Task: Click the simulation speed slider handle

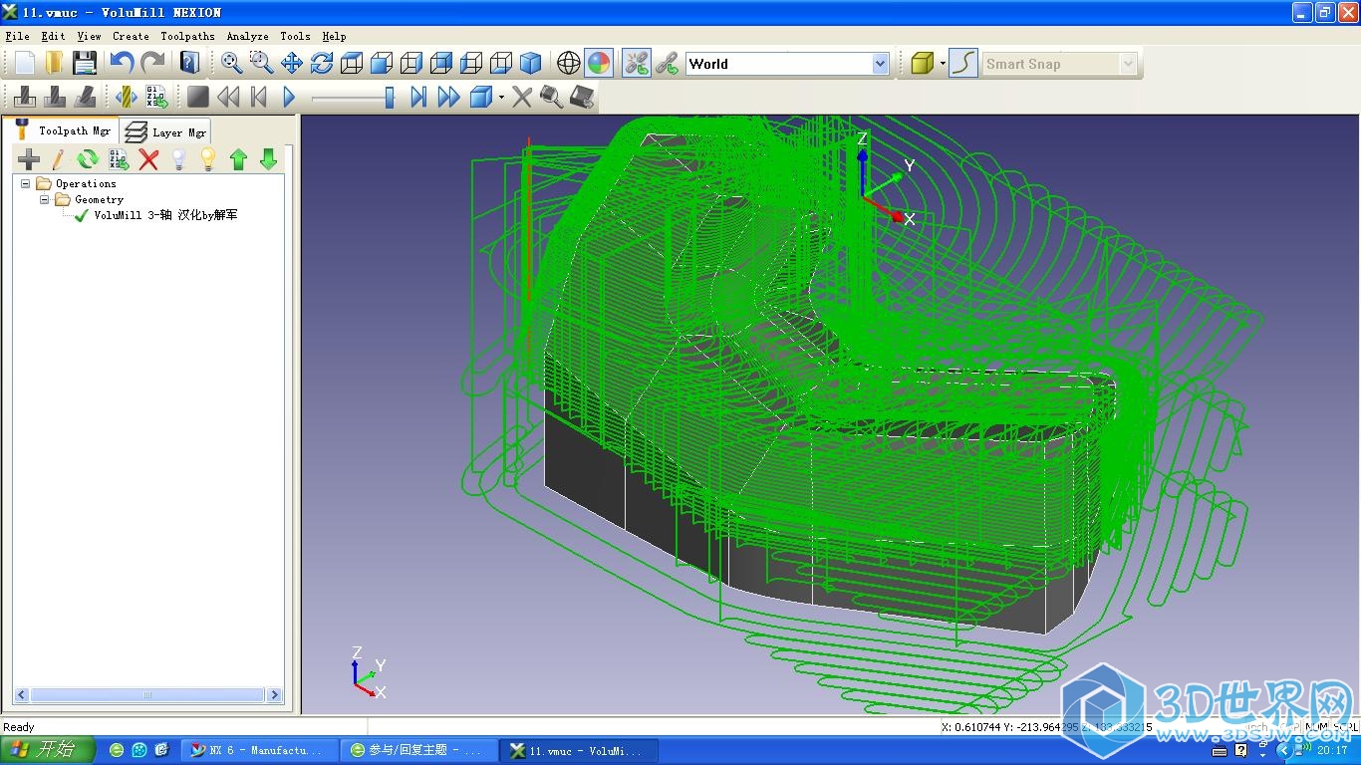Action: (390, 97)
